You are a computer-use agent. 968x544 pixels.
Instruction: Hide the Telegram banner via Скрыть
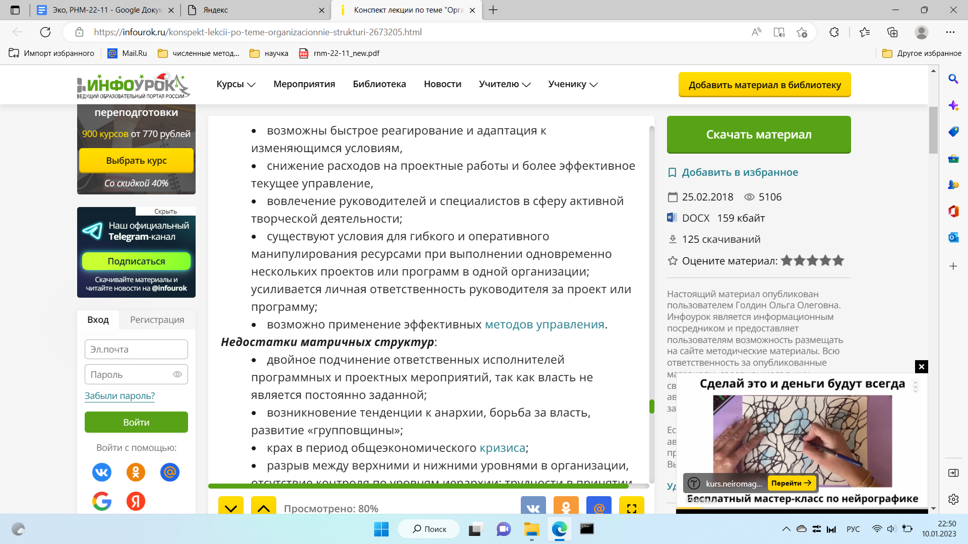click(165, 212)
